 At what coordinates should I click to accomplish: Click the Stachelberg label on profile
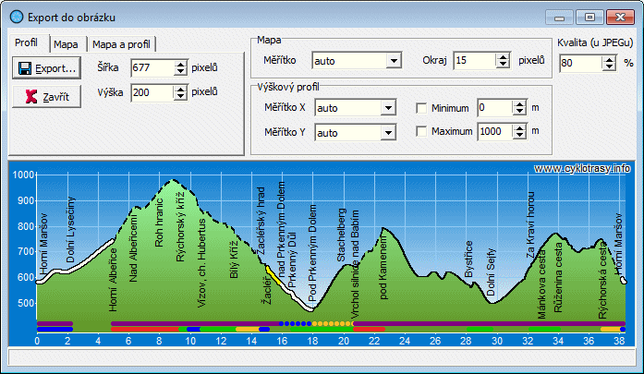[341, 235]
